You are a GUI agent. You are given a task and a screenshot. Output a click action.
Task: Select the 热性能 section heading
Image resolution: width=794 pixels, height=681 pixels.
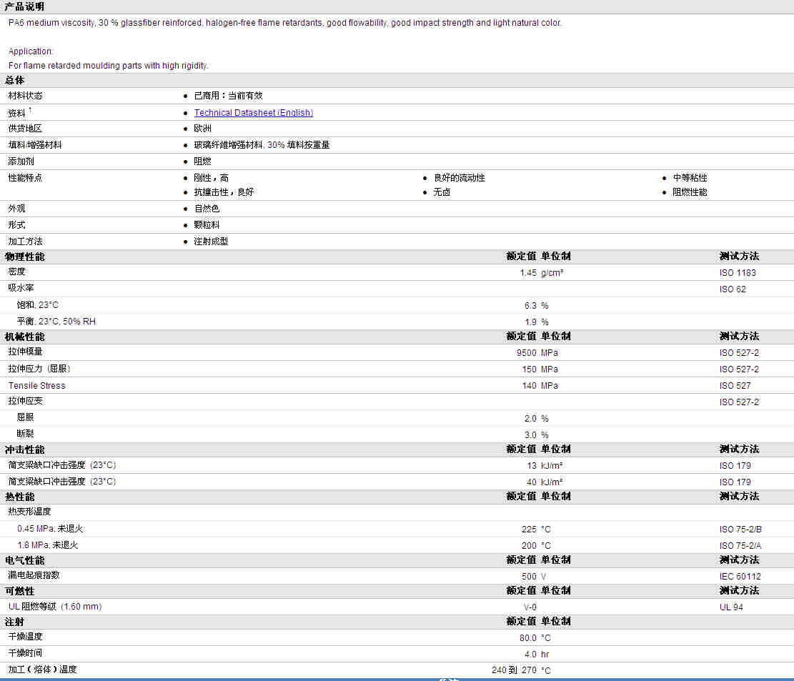19,497
